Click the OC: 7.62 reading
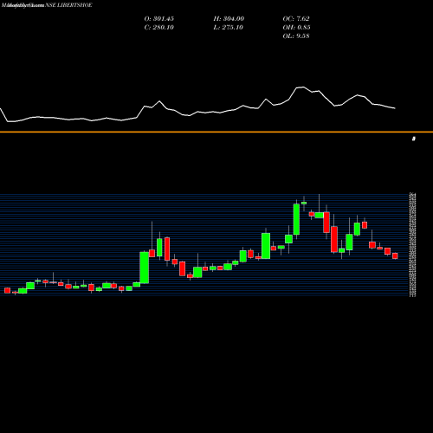This screenshot has height=433, width=433. coord(296,19)
